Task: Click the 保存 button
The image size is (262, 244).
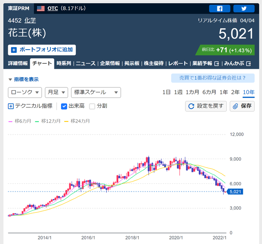Action: click(242, 106)
